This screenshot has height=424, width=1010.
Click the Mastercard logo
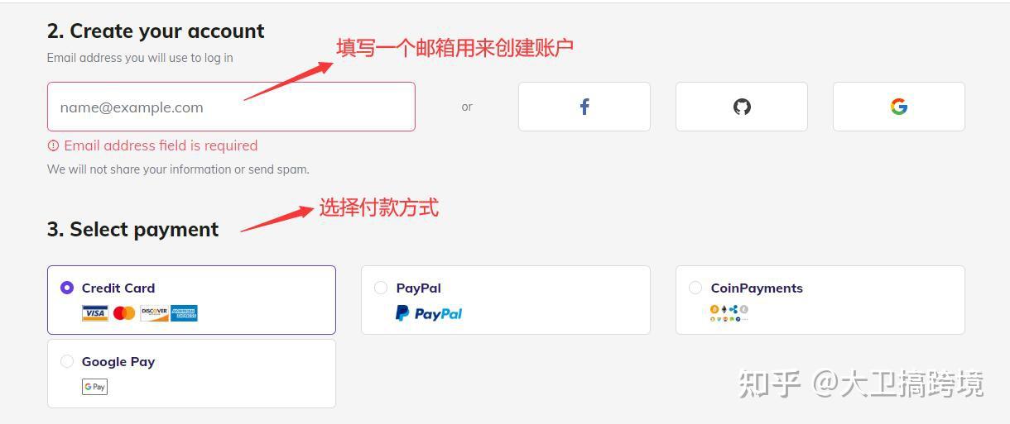pos(124,313)
